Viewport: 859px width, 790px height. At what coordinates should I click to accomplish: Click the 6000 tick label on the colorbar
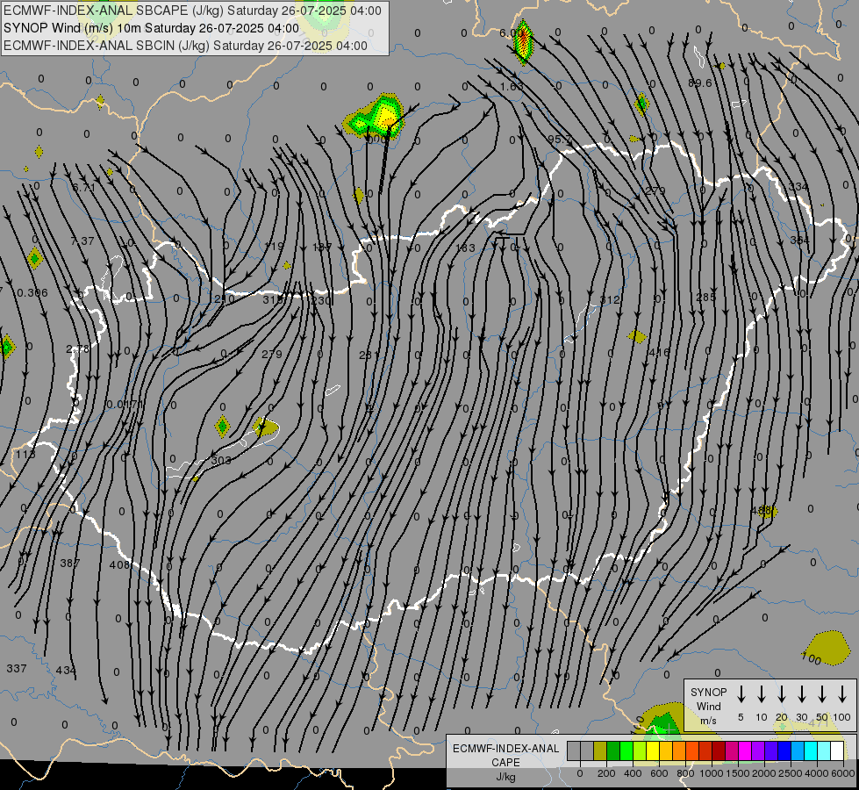pos(843,773)
